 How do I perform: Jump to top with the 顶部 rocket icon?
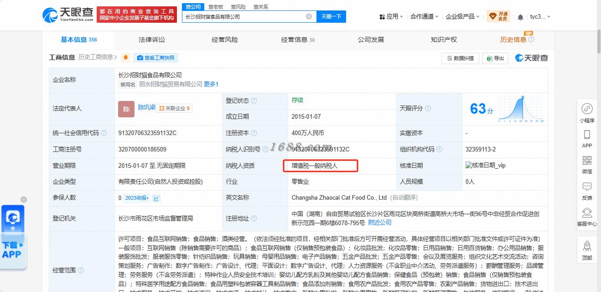coord(587,246)
